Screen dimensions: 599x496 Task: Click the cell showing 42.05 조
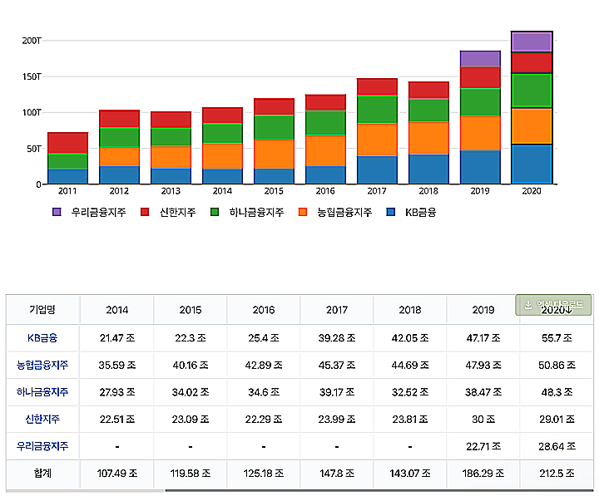[410, 338]
